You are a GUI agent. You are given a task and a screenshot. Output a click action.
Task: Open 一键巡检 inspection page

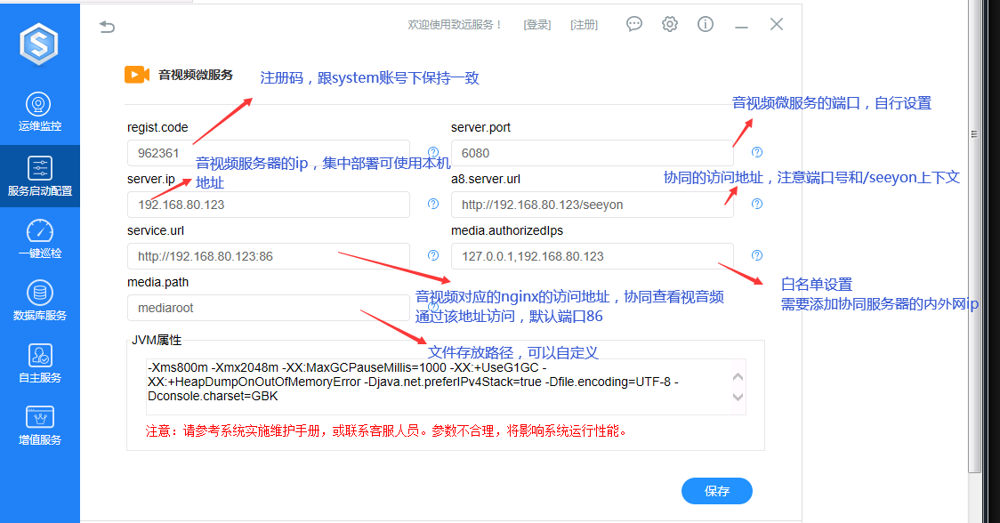click(x=39, y=238)
